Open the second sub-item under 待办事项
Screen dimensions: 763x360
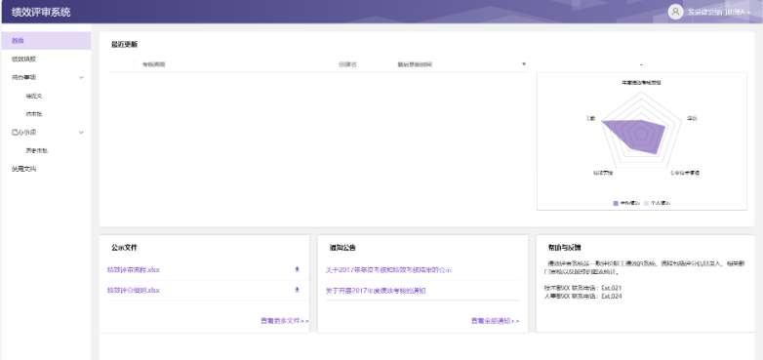(34, 114)
